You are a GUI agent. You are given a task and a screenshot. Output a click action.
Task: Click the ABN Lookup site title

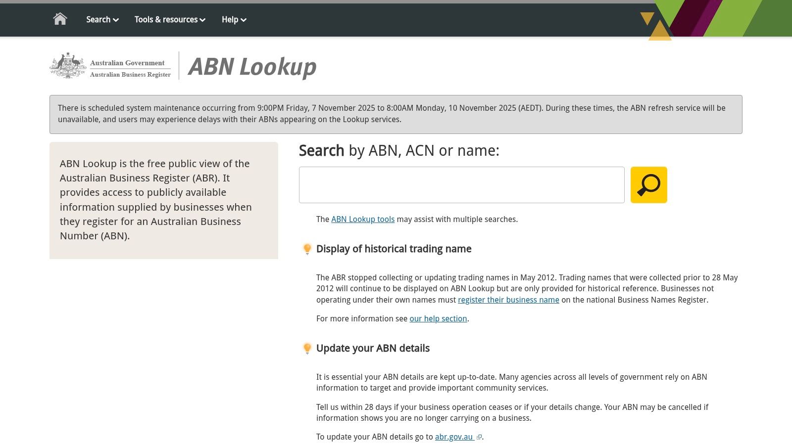[252, 67]
